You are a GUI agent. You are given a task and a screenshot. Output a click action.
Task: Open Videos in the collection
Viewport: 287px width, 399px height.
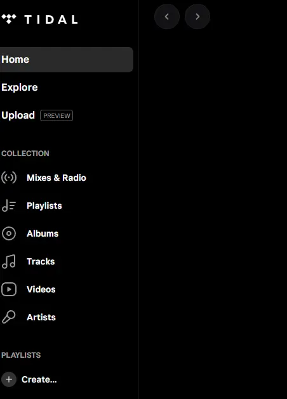pyautogui.click(x=41, y=289)
